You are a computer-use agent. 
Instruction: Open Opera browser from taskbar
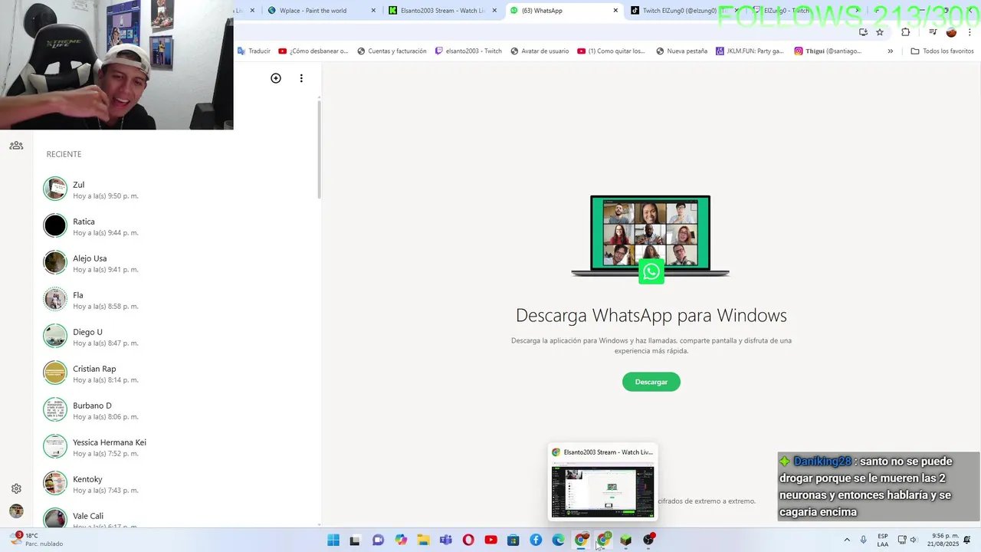468,540
